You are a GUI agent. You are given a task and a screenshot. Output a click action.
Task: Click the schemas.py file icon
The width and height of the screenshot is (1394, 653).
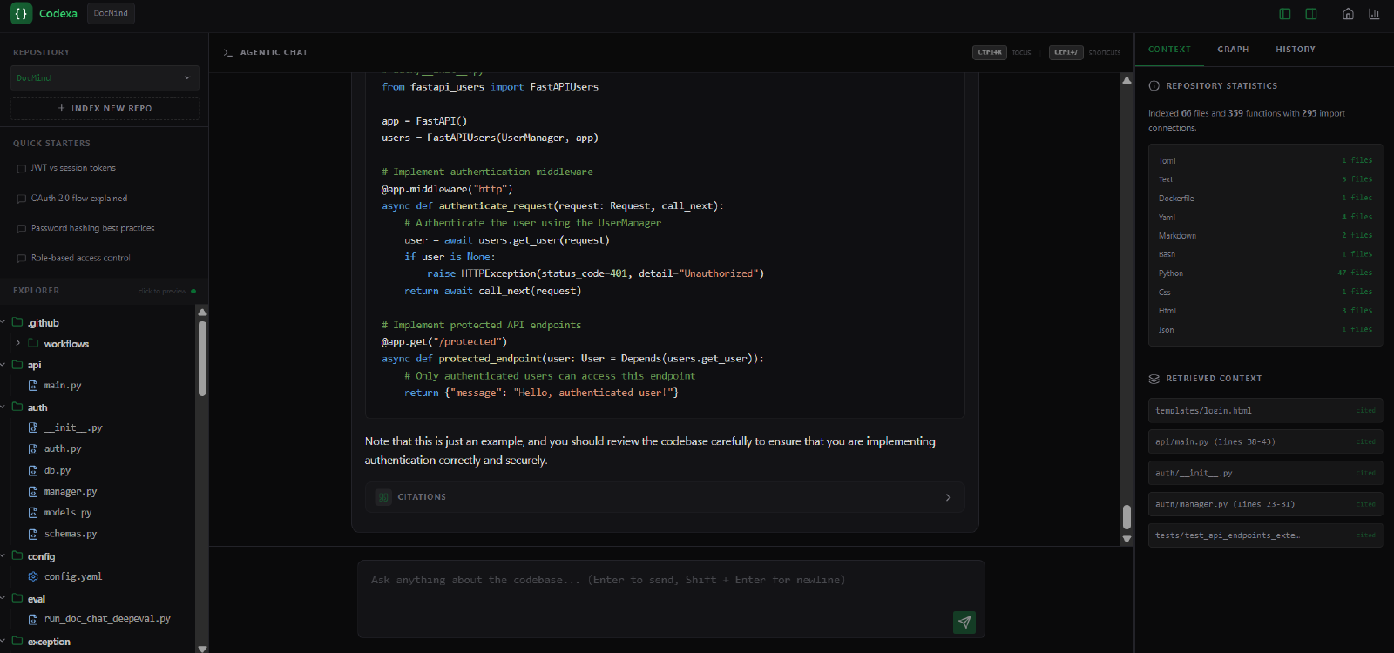[33, 534]
